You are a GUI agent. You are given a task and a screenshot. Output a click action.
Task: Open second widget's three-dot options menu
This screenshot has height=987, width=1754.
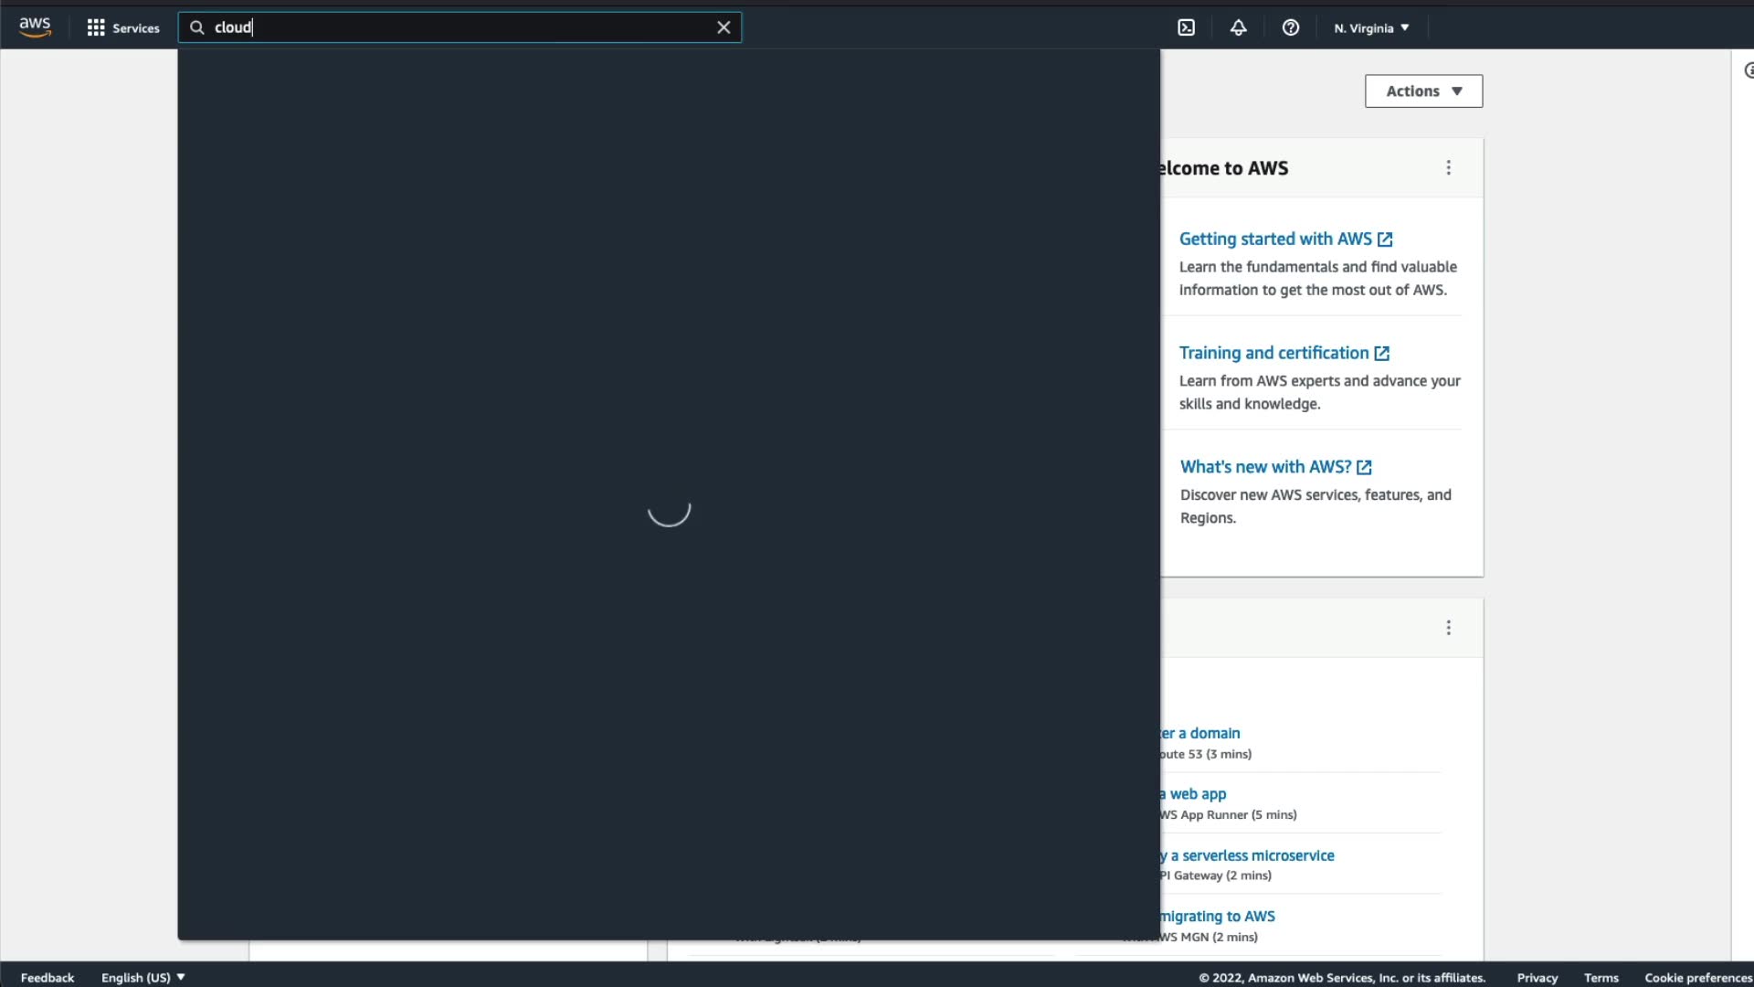[x=1448, y=628]
